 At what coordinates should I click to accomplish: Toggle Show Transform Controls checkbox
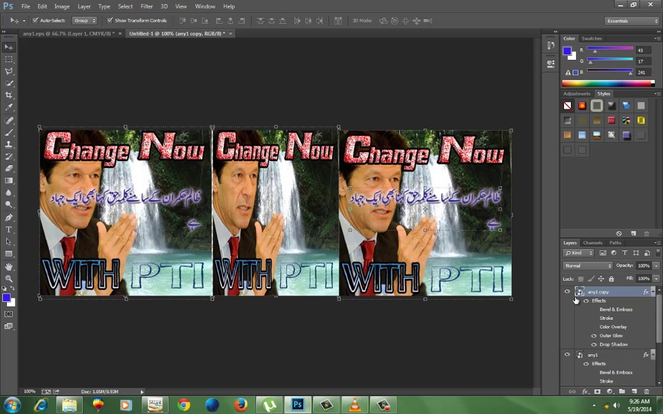pyautogui.click(x=109, y=20)
